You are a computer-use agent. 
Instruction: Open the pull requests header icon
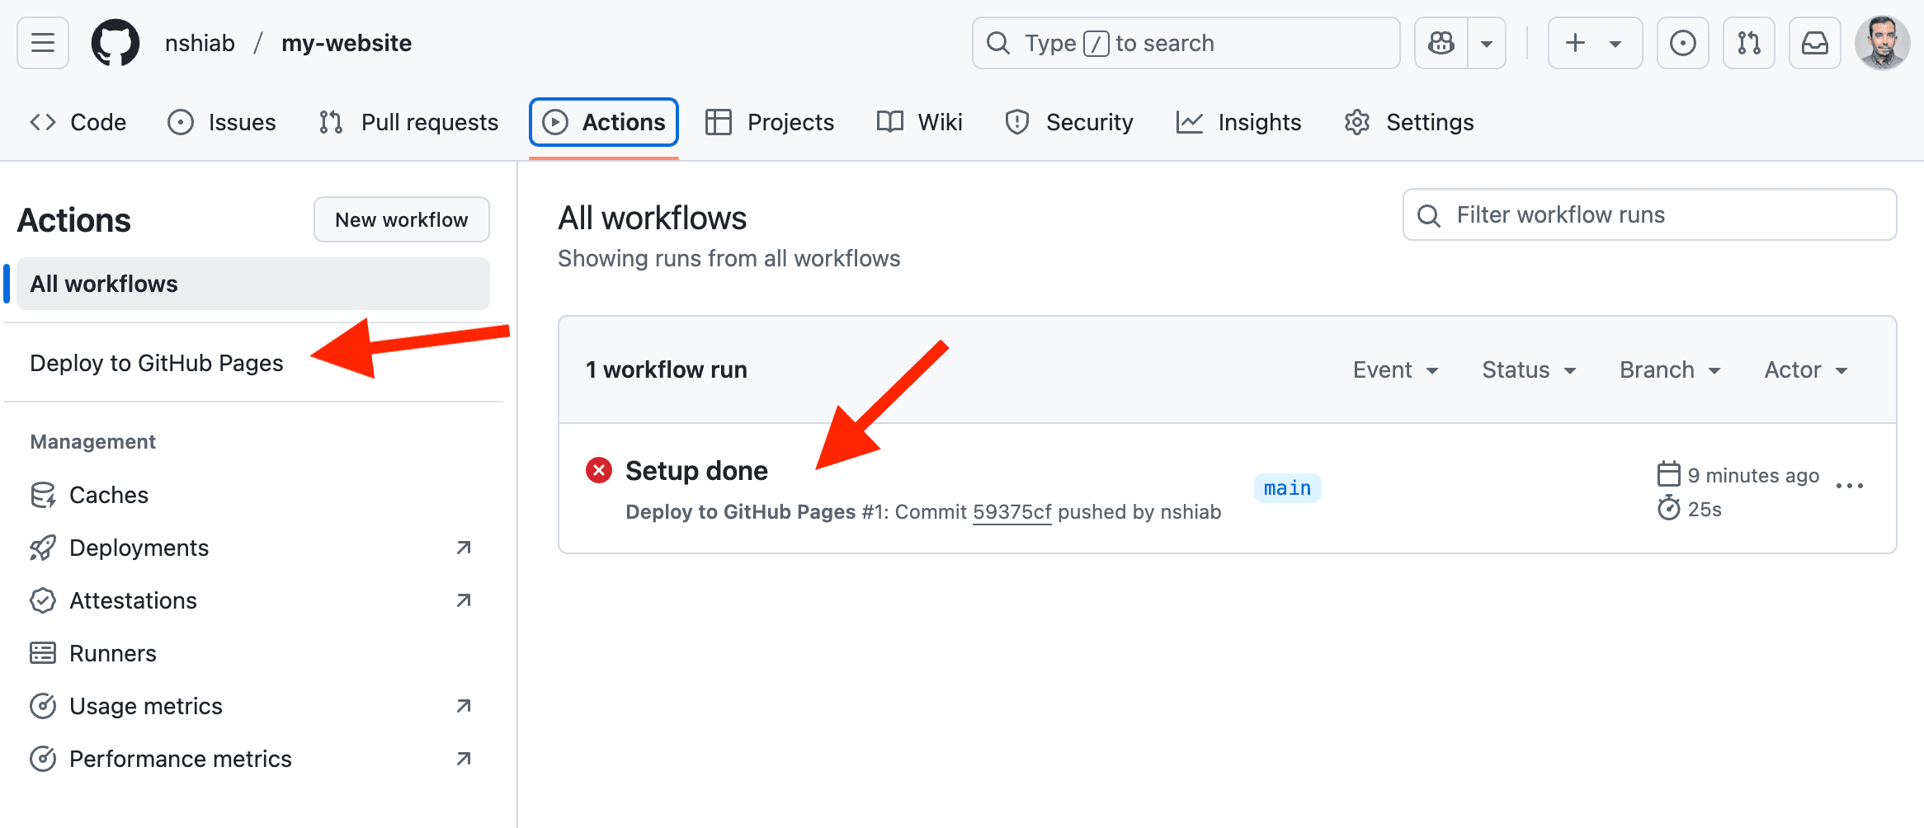coord(1749,43)
